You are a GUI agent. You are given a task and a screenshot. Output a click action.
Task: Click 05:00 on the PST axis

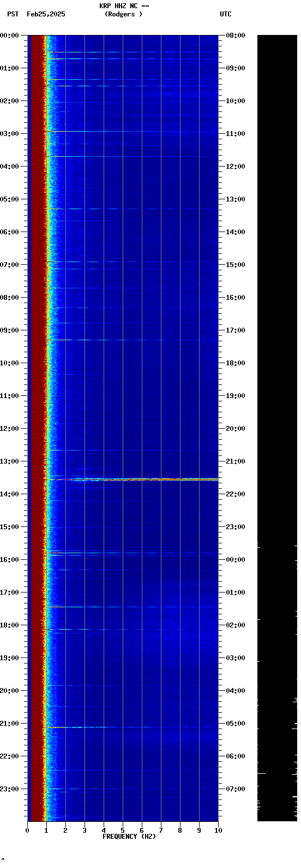9,199
